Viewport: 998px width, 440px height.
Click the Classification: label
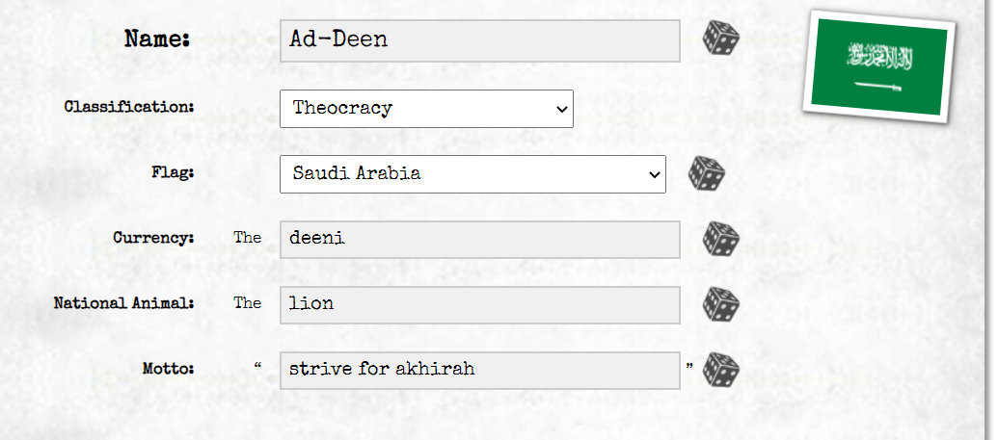point(129,107)
